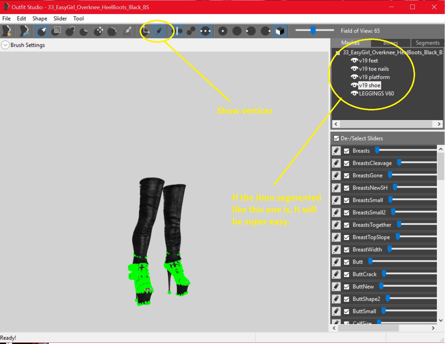
Task: Open the Slider menu
Action: pos(60,19)
